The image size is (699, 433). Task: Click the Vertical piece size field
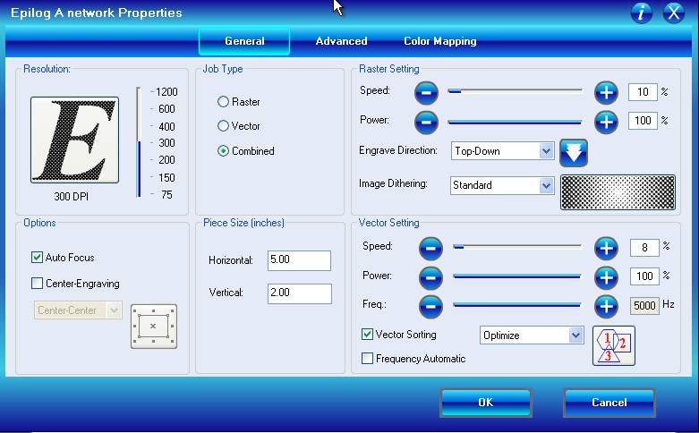click(299, 293)
